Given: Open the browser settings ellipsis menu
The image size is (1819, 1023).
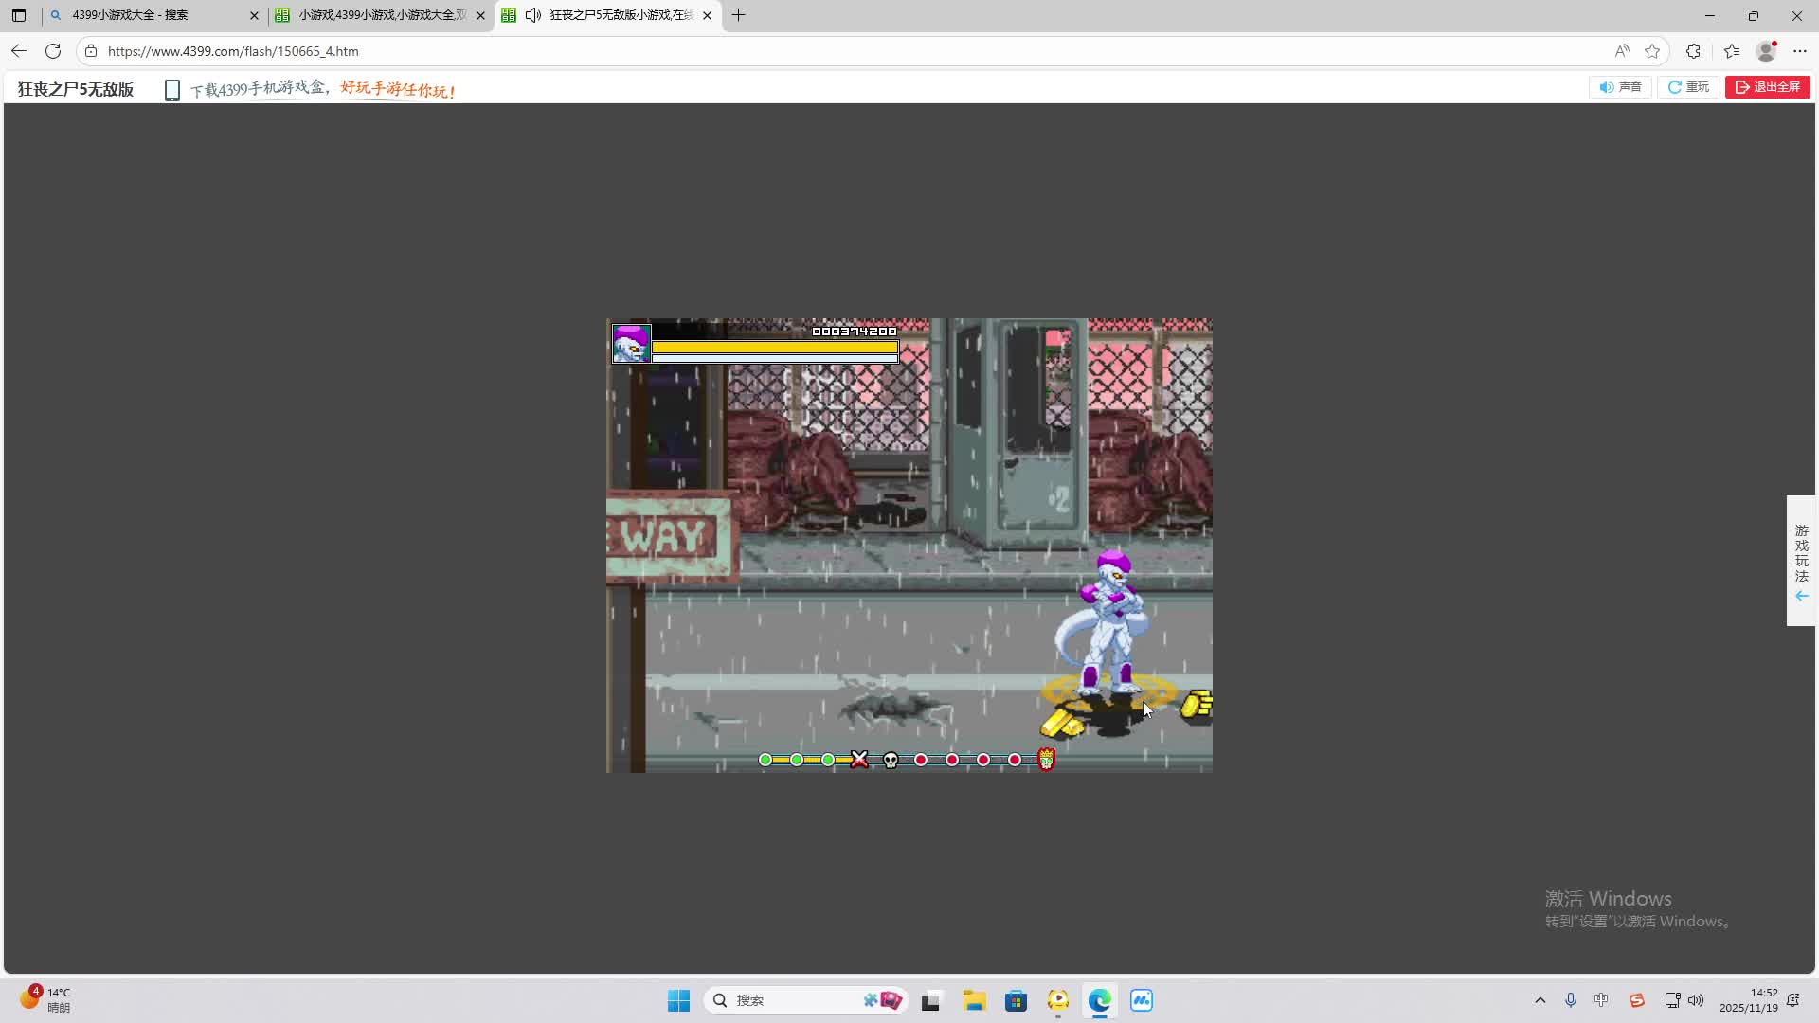Looking at the screenshot, I should point(1800,51).
